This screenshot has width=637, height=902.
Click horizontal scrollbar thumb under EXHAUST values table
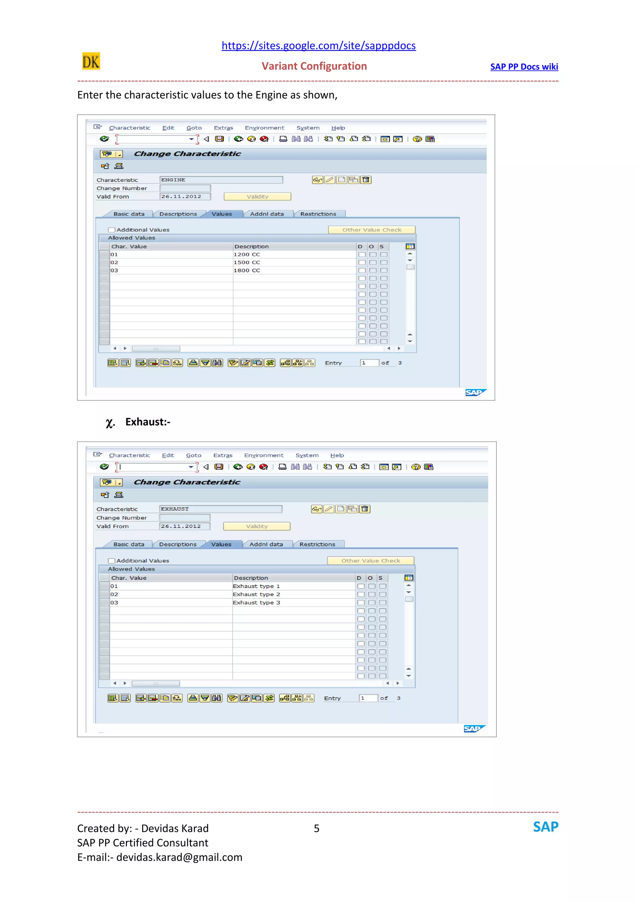tap(156, 684)
